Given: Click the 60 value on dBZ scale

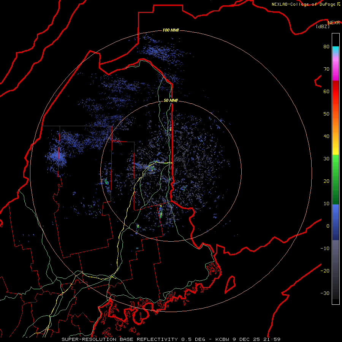Looking at the screenshot, I should [326, 92].
